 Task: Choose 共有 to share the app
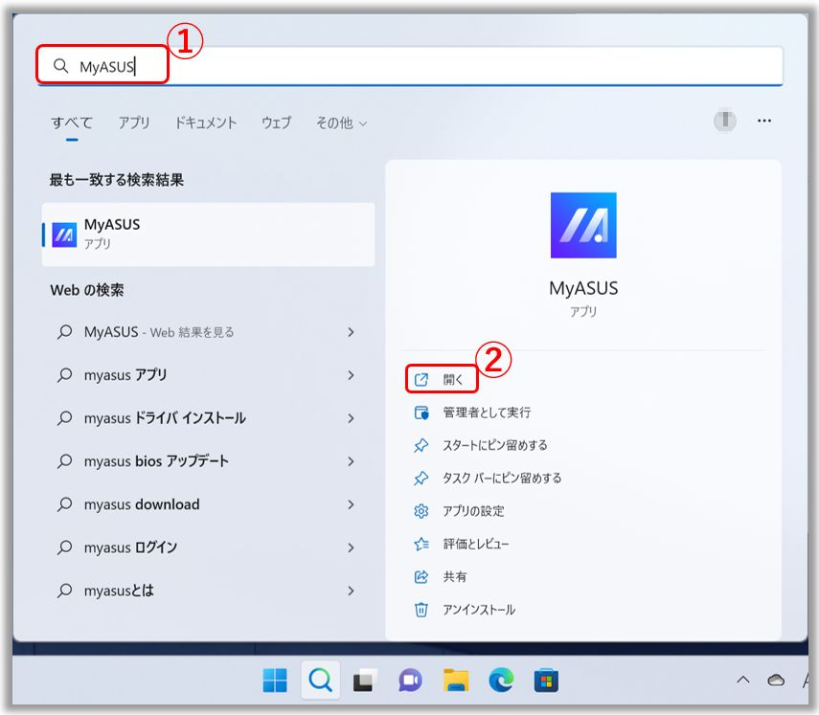pos(454,577)
